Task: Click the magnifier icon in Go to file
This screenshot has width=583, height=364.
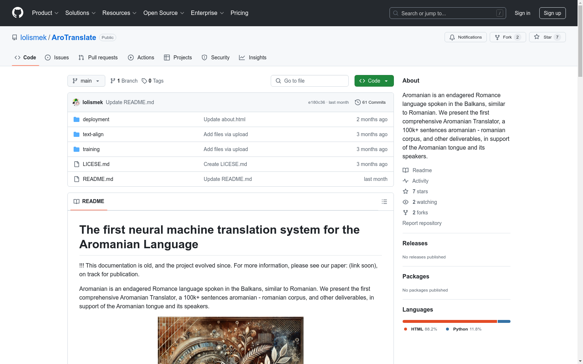Action: click(x=278, y=81)
